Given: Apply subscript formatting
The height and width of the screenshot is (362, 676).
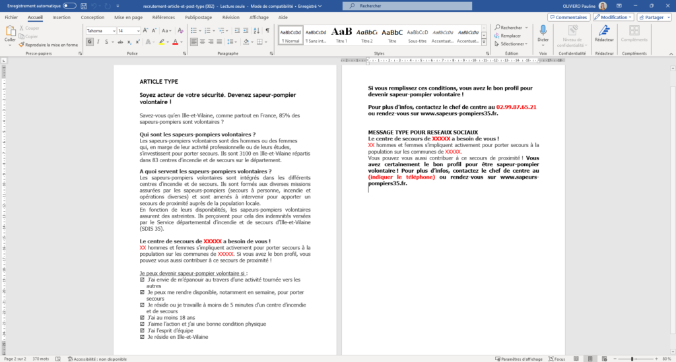Looking at the screenshot, I should 129,42.
